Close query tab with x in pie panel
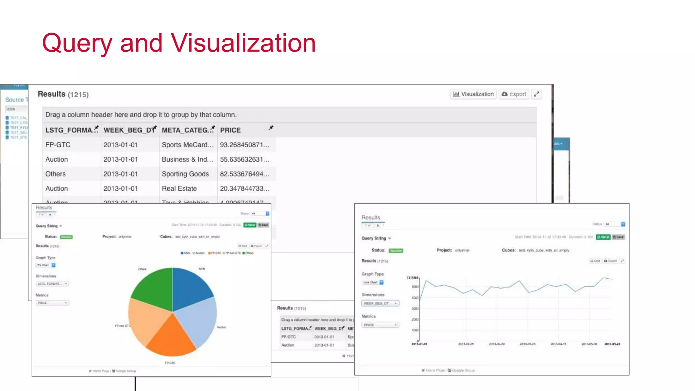 tap(50, 215)
